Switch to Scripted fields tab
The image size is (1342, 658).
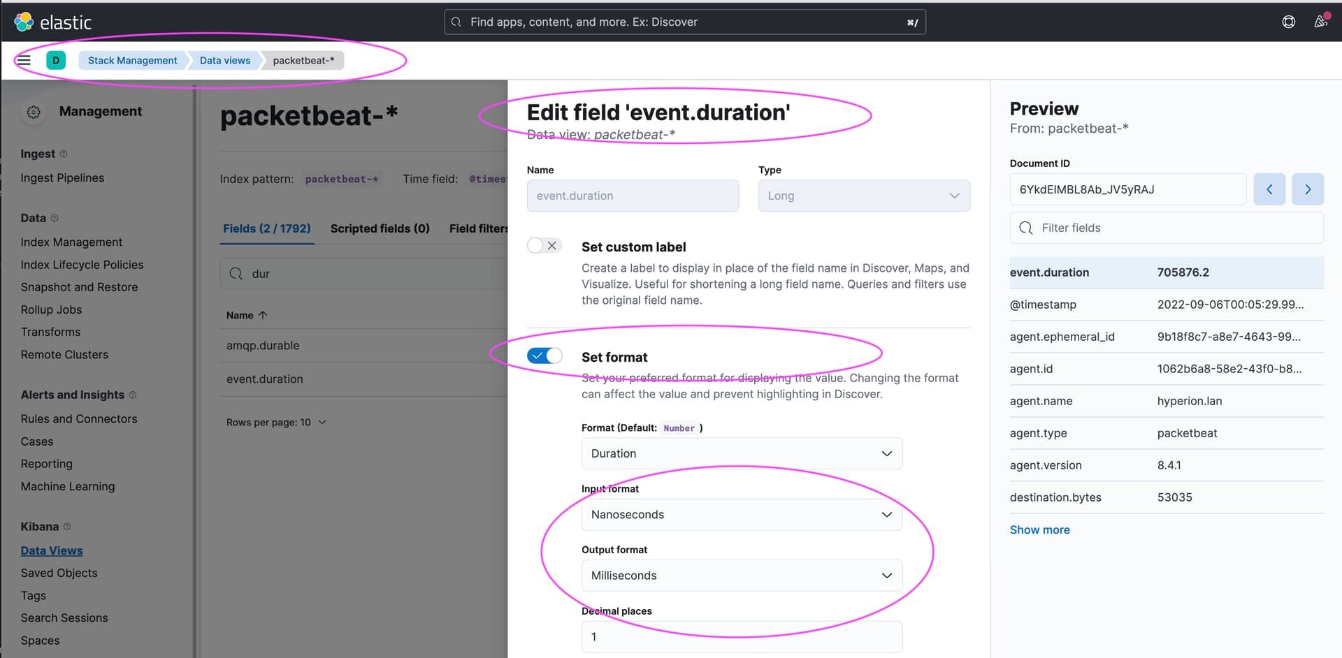[380, 228]
